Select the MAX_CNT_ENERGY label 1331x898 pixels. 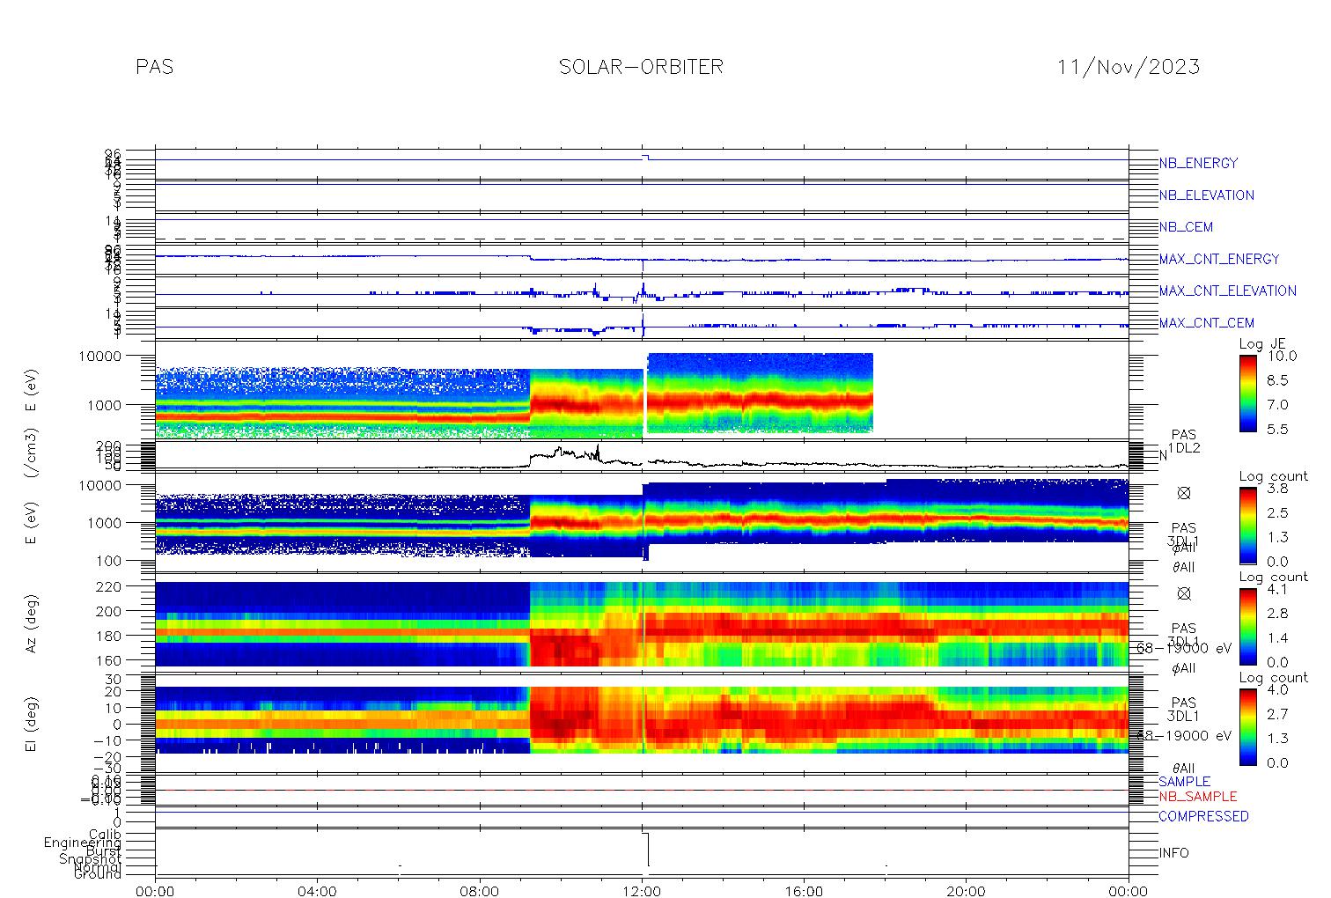pyautogui.click(x=1219, y=259)
